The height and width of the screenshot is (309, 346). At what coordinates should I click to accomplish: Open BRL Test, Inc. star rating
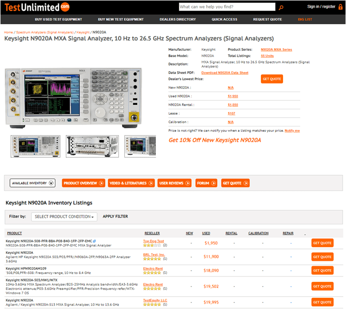coord(152,259)
